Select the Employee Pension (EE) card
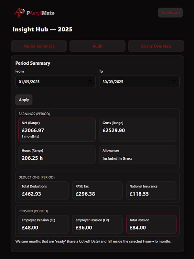The width and height of the screenshot is (194, 259). coord(43,224)
